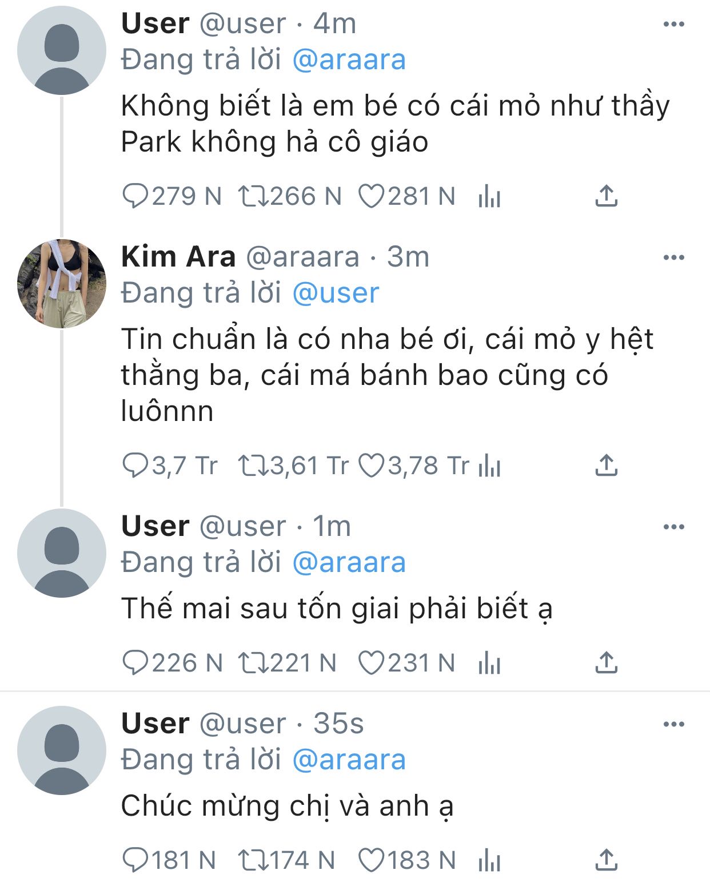This screenshot has height=886, width=710.
Task: Open the Kim Ara display name
Action: (178, 257)
